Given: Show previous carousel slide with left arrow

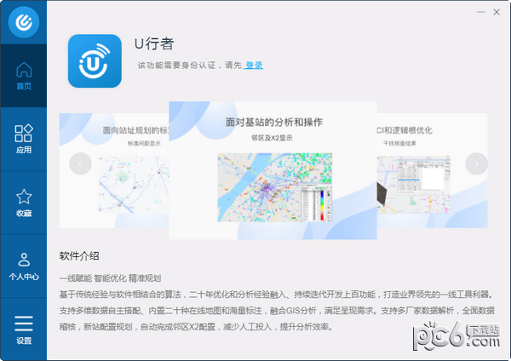Looking at the screenshot, I should pos(81,163).
